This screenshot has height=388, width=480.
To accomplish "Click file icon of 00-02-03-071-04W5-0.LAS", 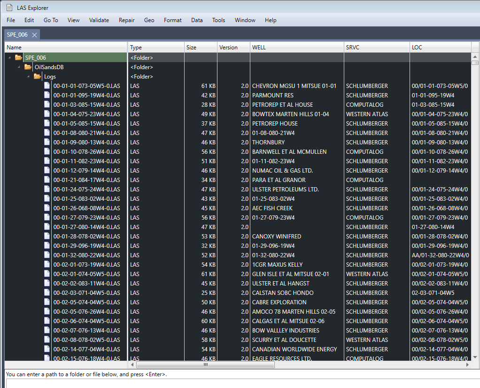I will pyautogui.click(x=47, y=293).
